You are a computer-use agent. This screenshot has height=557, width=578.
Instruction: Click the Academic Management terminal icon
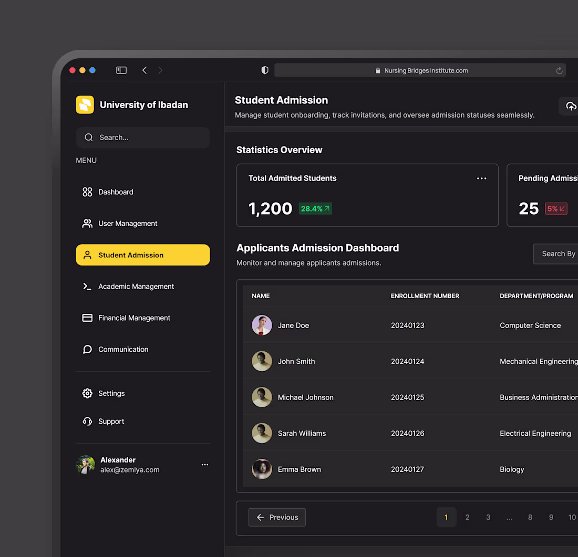87,286
